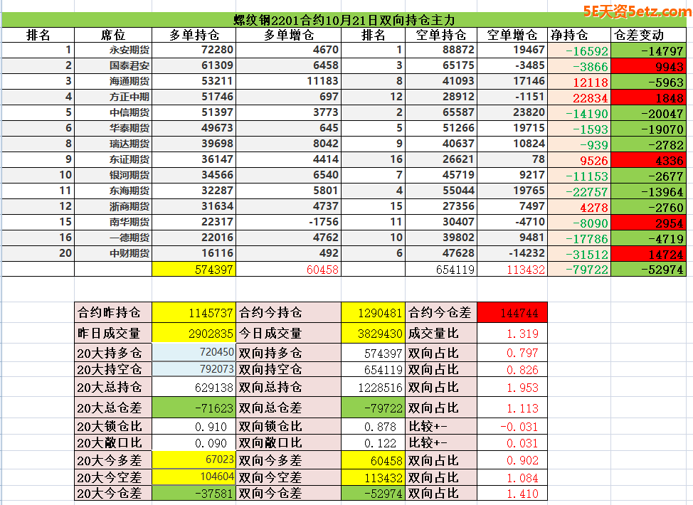The width and height of the screenshot is (693, 505).
Task: Select the 中财期货 seat cell
Action: tap(113, 254)
